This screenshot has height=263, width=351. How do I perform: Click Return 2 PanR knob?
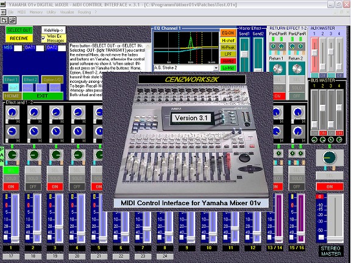pos(301,46)
